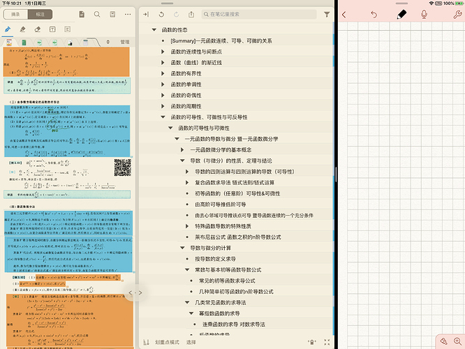Expand 函数的单调性 node

[163, 84]
